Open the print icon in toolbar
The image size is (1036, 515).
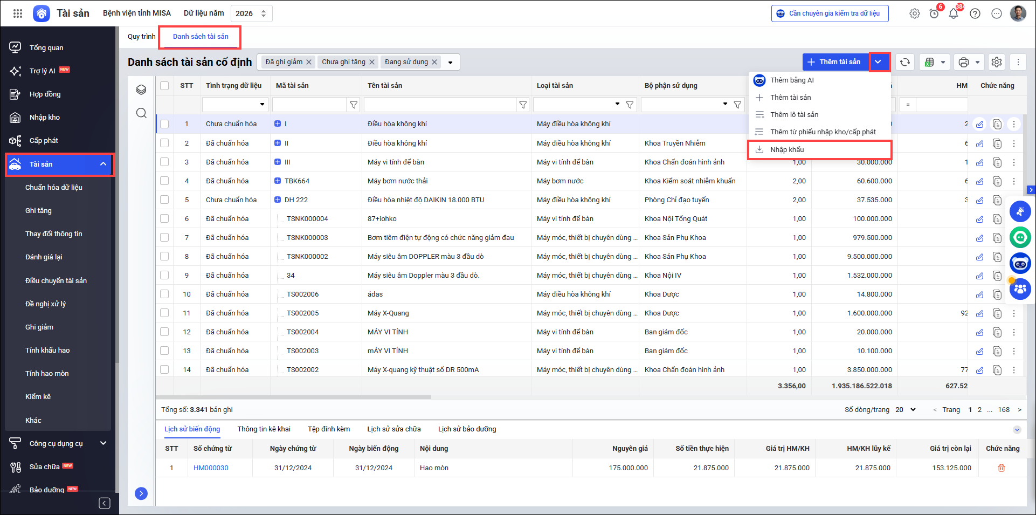coord(964,62)
